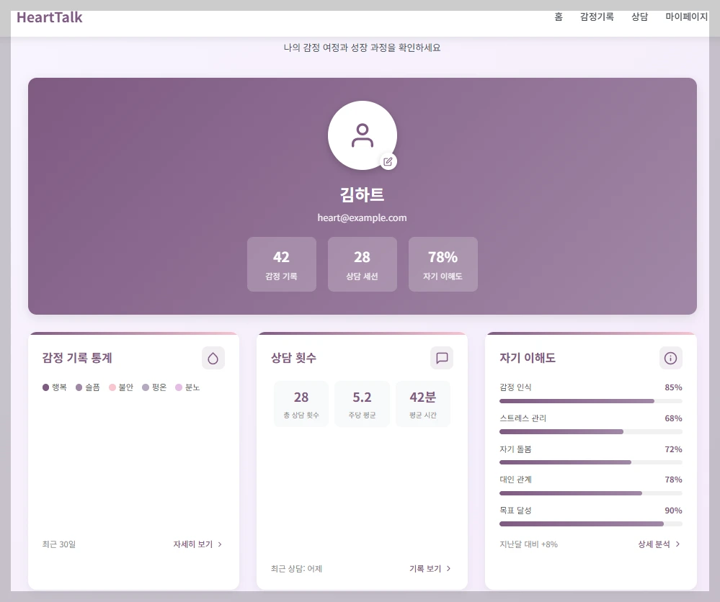Click the speech bubble icon on 상담 횟수 card

coord(442,358)
